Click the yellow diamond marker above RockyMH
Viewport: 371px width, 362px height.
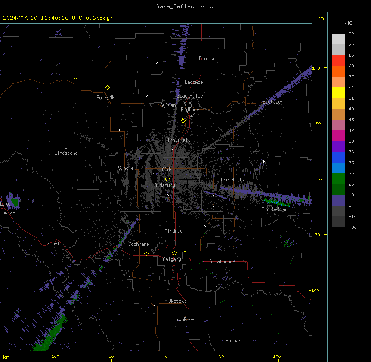[108, 88]
